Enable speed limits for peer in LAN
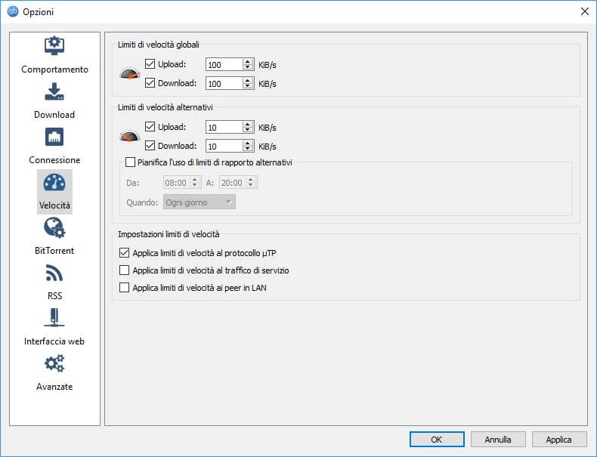Screen dimensions: 597x457 (x=124, y=287)
